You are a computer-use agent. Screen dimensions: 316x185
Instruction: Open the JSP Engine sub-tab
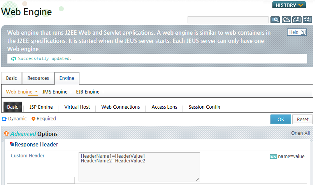(41, 107)
